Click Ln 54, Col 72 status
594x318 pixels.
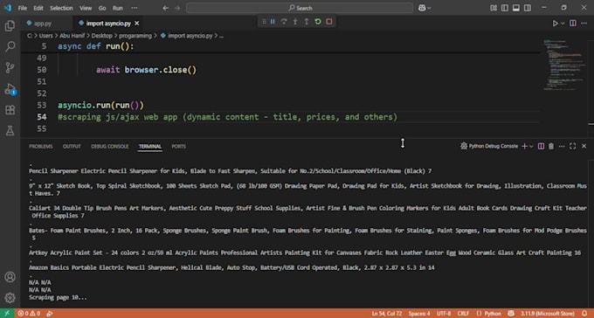[x=387, y=314]
